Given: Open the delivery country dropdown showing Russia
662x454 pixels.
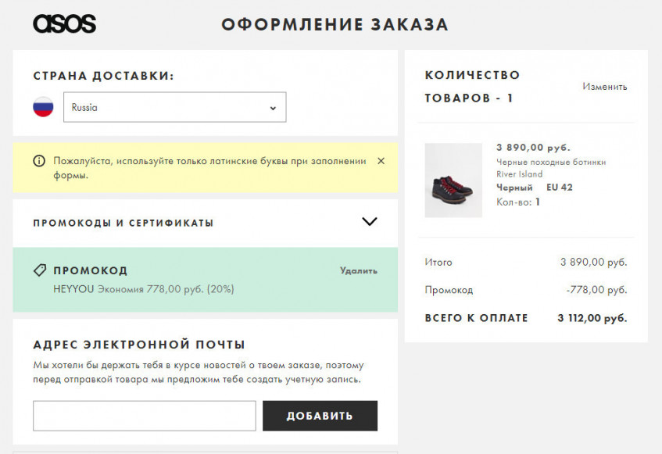Looking at the screenshot, I should click(x=174, y=108).
